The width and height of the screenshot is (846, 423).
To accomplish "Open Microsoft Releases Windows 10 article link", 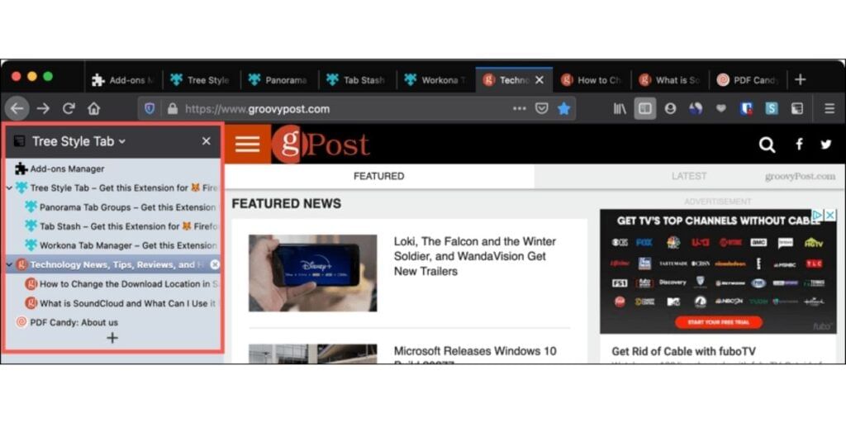I will coord(475,355).
